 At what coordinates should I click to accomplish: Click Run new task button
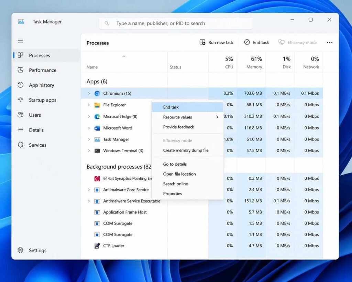pos(217,42)
